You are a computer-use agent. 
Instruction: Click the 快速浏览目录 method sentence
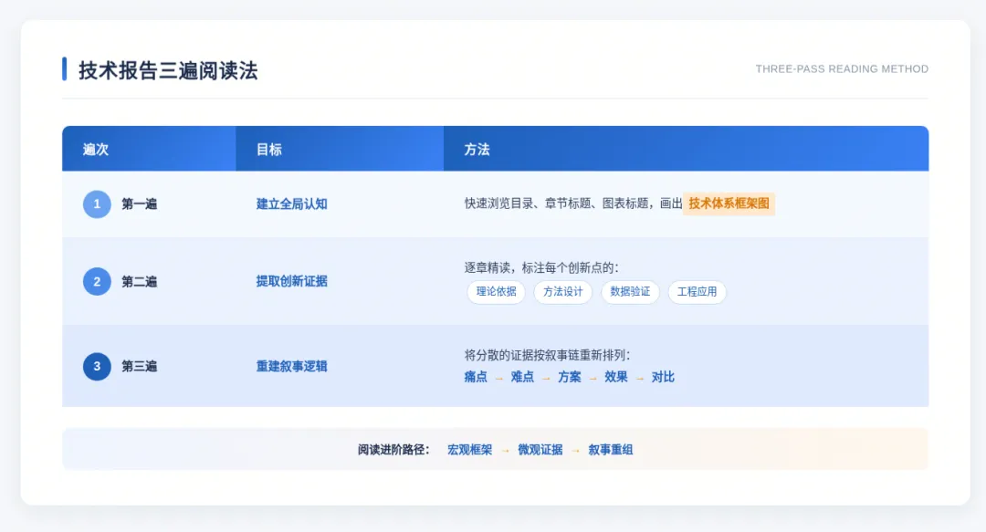coord(573,203)
